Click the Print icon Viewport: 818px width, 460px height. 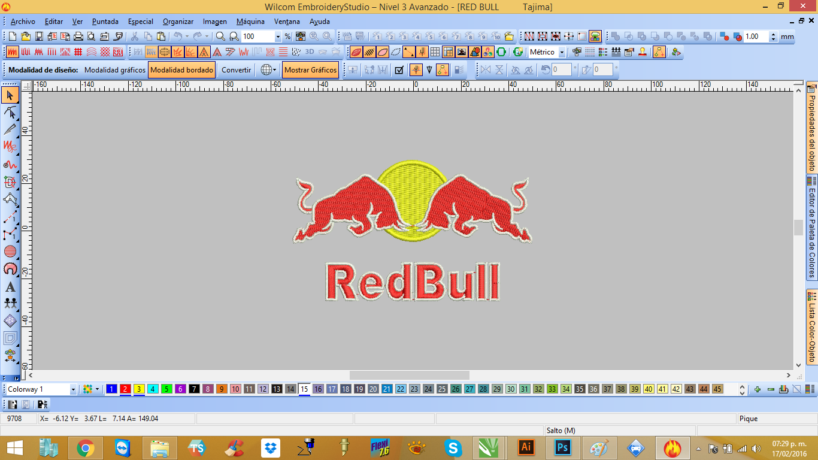pyautogui.click(x=78, y=36)
